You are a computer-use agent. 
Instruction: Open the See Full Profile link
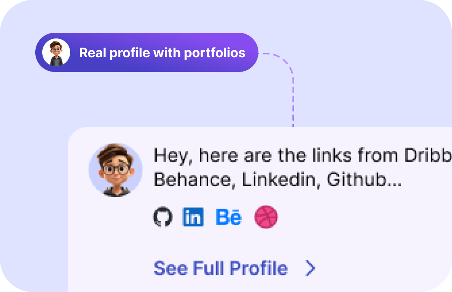click(221, 268)
